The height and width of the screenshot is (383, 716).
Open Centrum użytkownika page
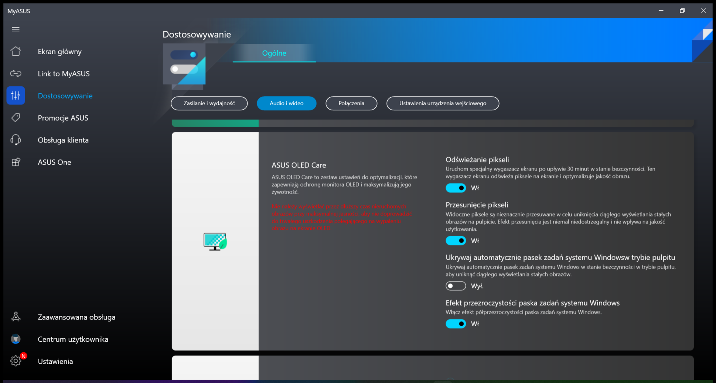pyautogui.click(x=73, y=339)
